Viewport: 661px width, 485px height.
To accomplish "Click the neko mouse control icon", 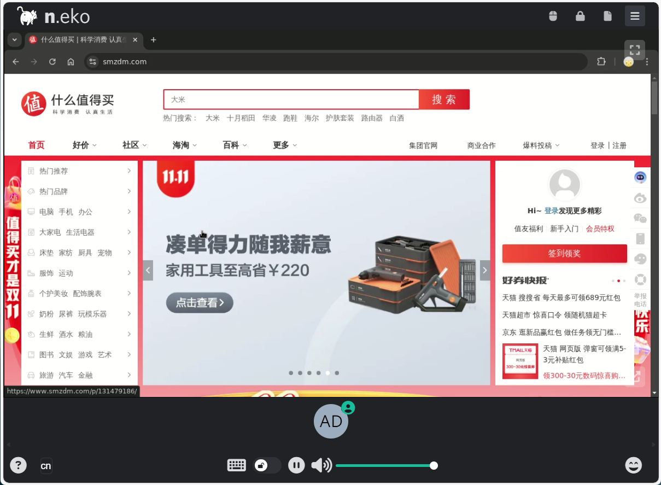I will (x=553, y=16).
